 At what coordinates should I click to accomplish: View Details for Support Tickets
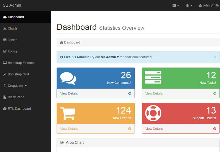(154, 129)
